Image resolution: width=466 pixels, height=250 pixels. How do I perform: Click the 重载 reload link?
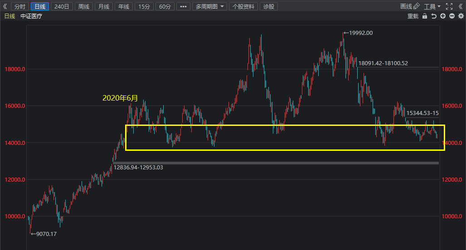413,16
